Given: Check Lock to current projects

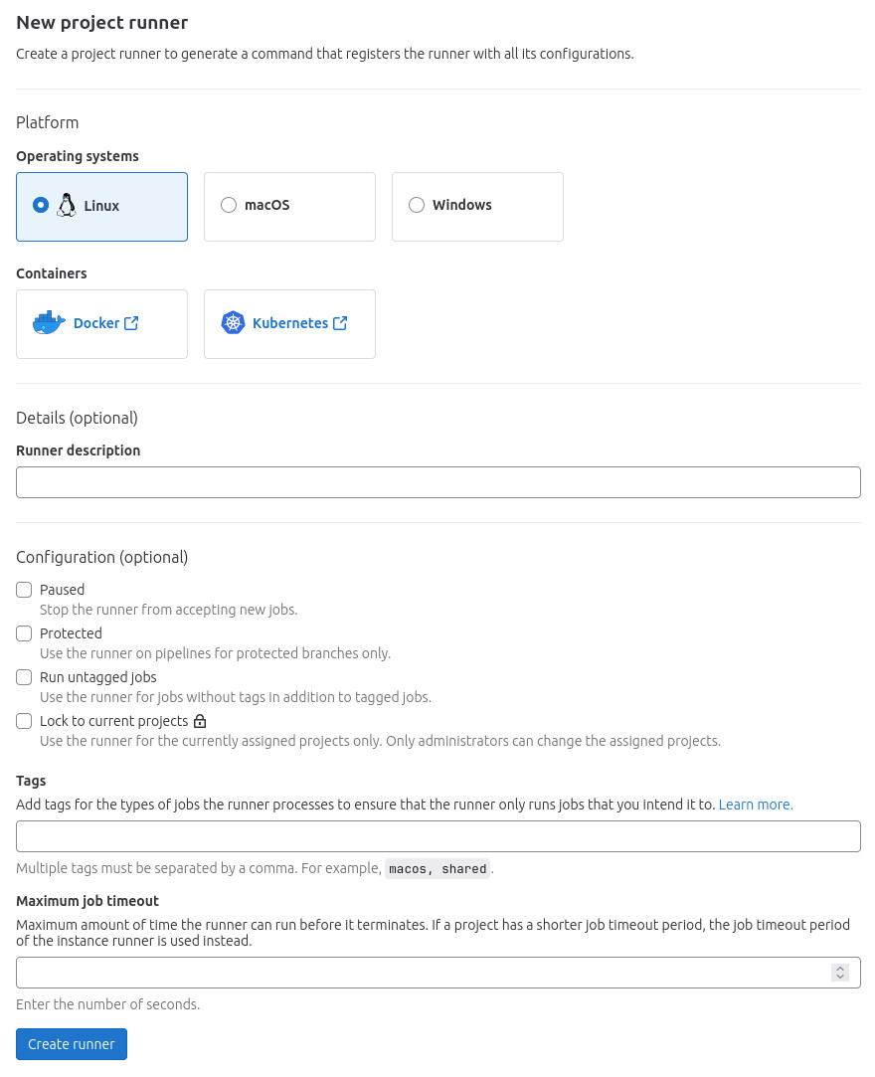Looking at the screenshot, I should [24, 720].
